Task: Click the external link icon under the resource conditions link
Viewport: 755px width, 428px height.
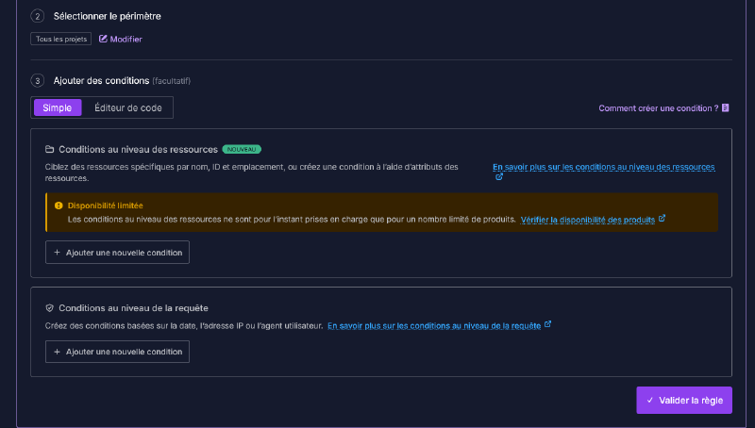Action: click(x=499, y=177)
